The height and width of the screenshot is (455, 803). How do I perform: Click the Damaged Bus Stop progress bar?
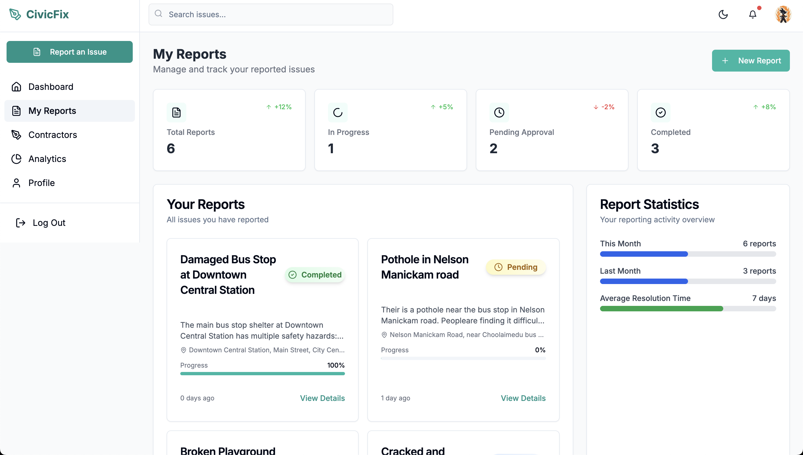pos(262,373)
